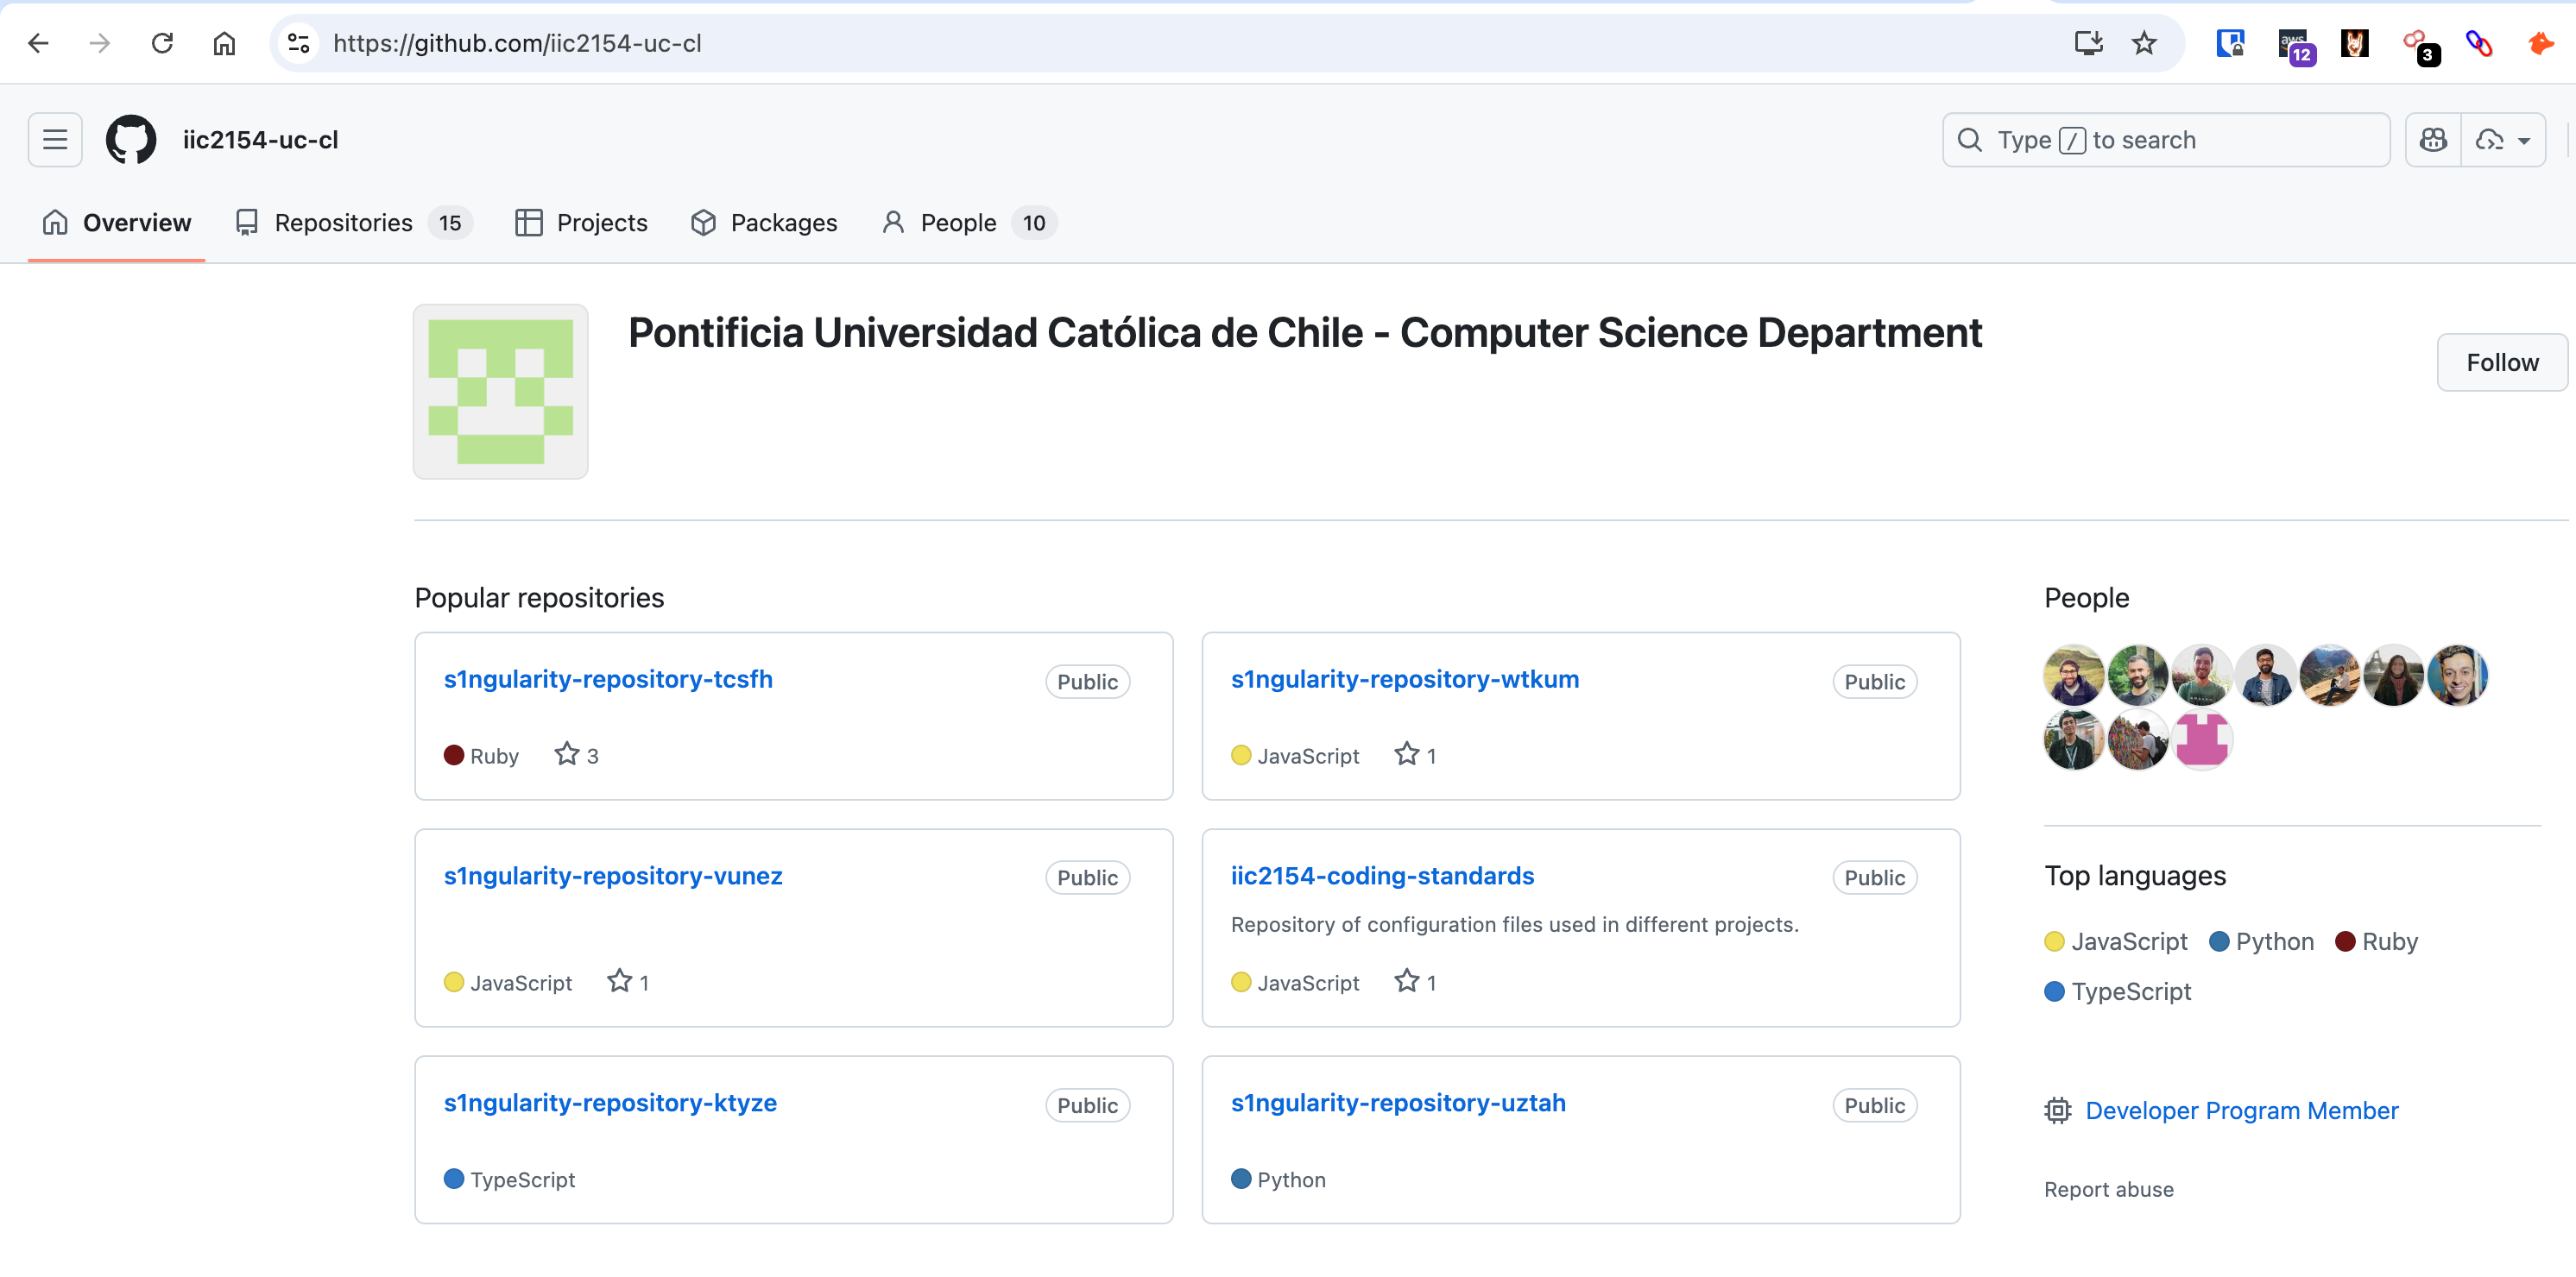
Task: View stargazers of the tcsfh repo
Action: 577,755
